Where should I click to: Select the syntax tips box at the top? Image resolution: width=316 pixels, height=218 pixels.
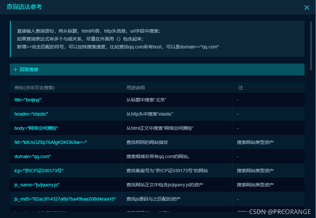(x=158, y=38)
